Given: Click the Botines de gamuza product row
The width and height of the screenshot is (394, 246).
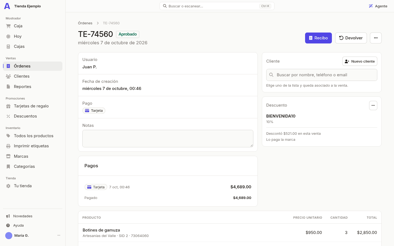Looking at the screenshot, I should 230,233.
